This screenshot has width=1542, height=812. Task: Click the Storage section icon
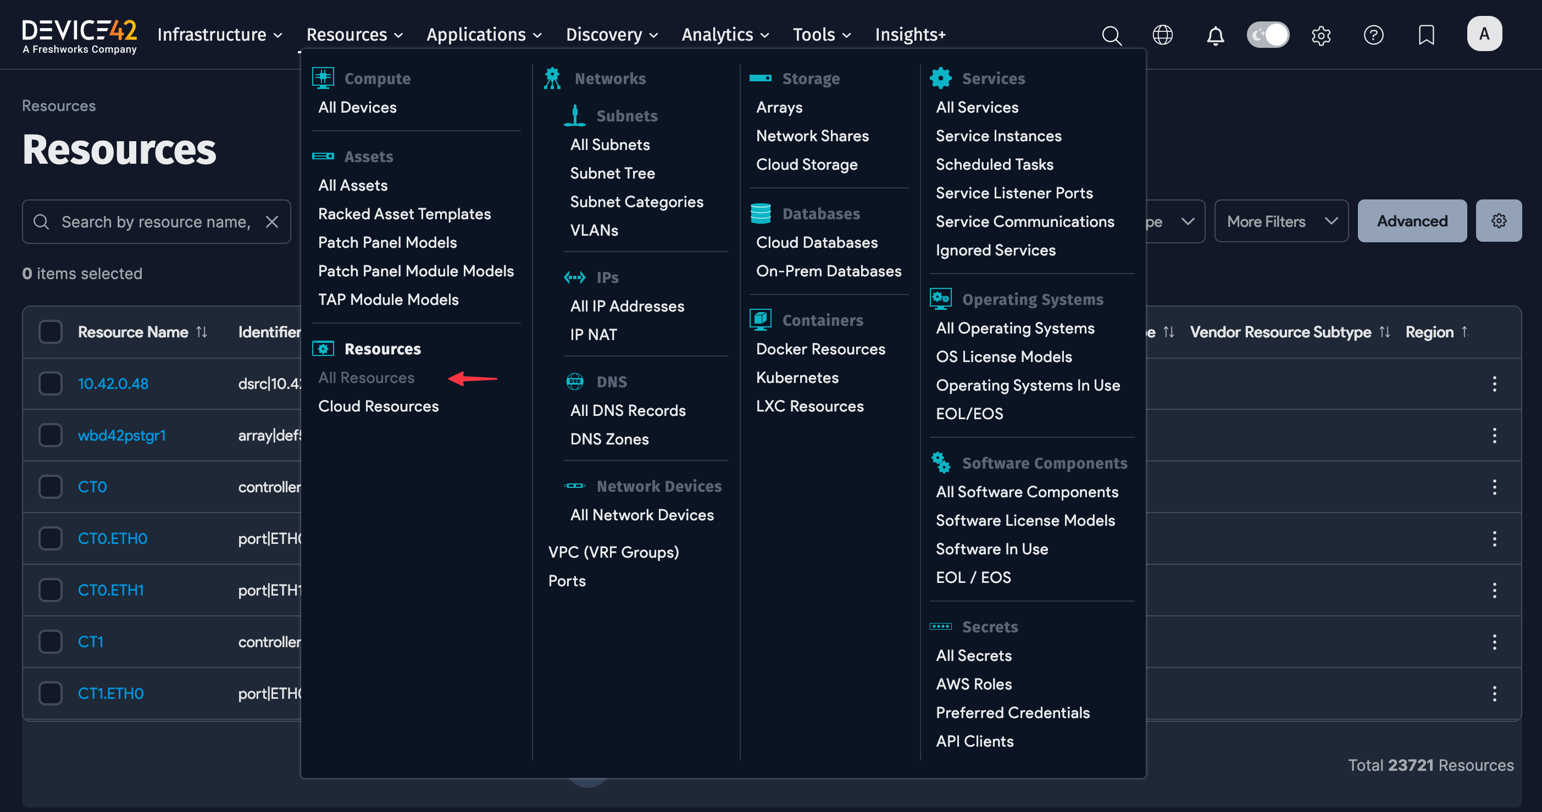pyautogui.click(x=761, y=78)
